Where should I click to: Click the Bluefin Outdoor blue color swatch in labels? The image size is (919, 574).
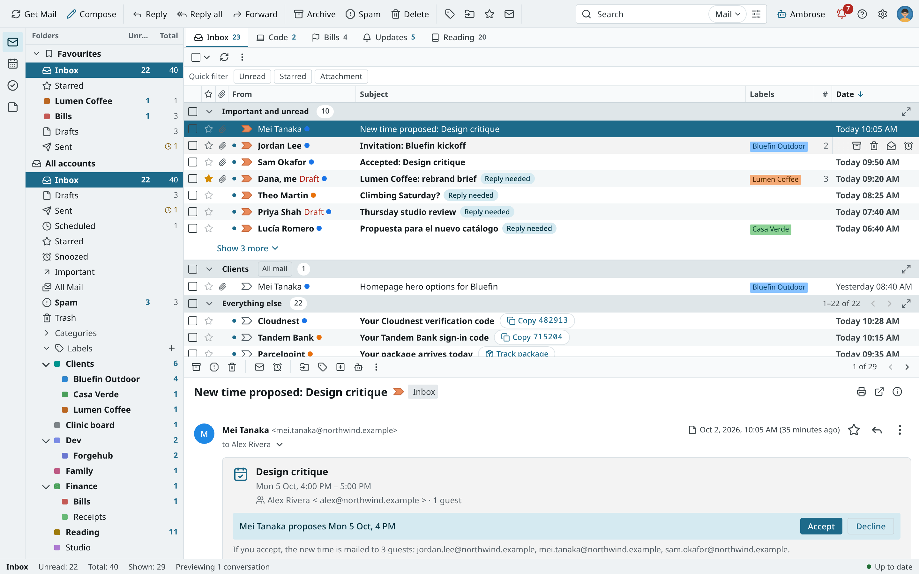click(x=65, y=379)
